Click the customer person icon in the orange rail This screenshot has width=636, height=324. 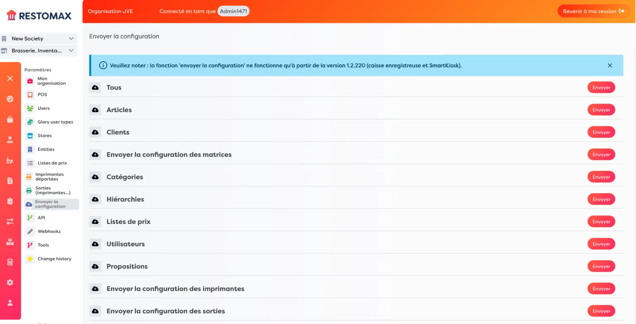(10, 140)
